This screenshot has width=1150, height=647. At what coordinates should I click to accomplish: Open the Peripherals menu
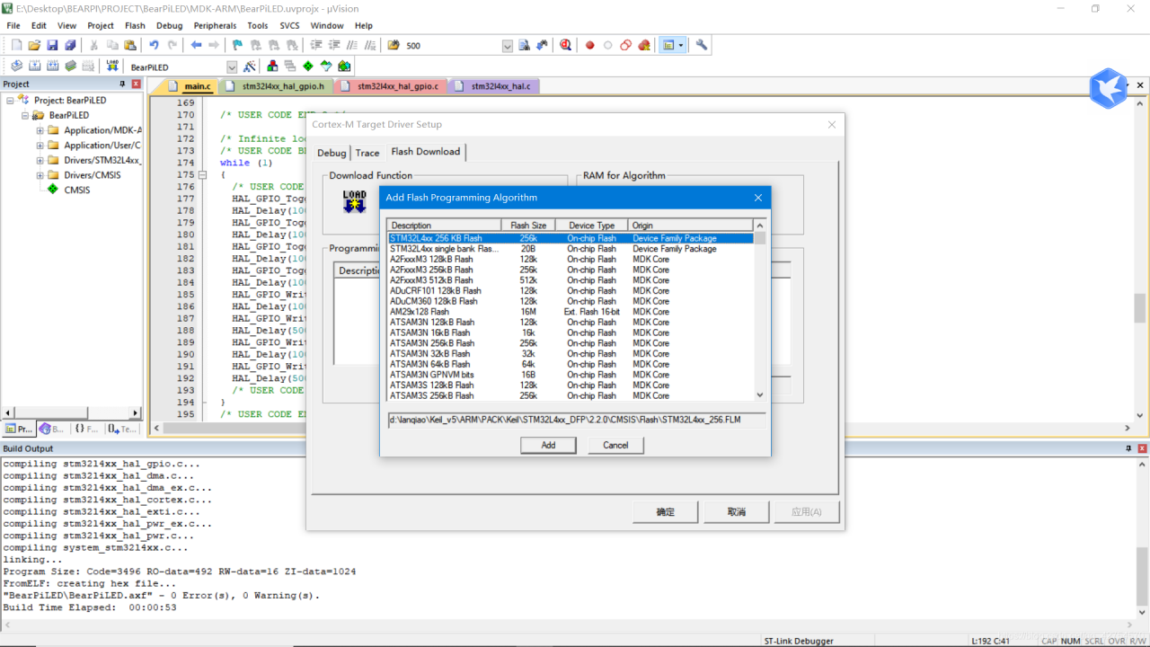tap(216, 26)
